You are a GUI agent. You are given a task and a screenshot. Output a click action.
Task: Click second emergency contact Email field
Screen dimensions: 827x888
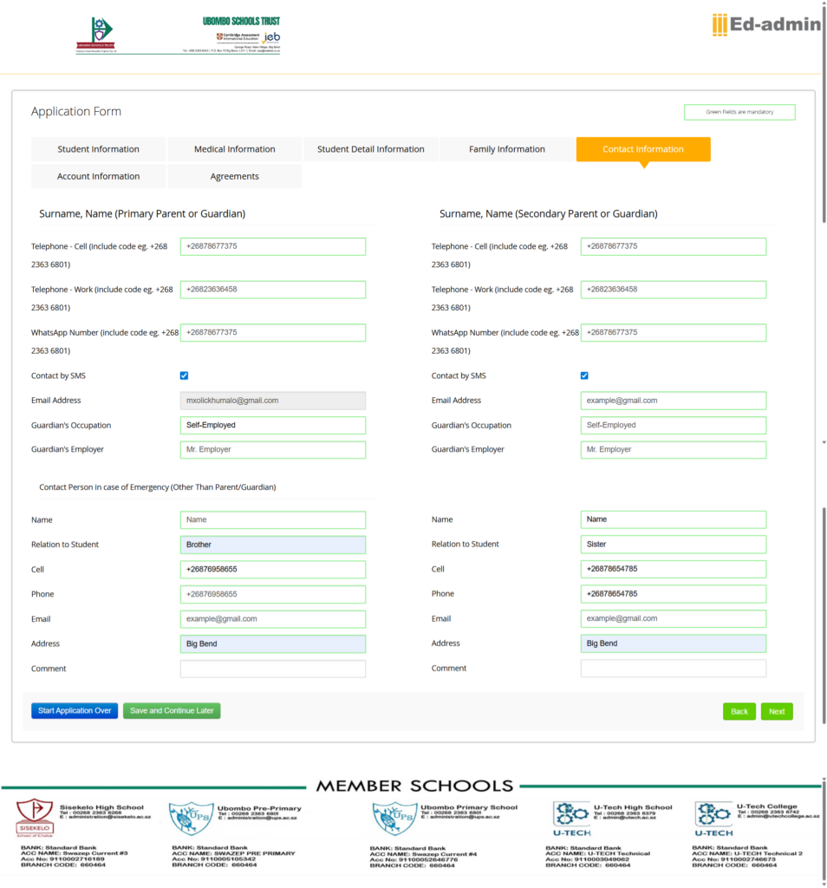[673, 618]
